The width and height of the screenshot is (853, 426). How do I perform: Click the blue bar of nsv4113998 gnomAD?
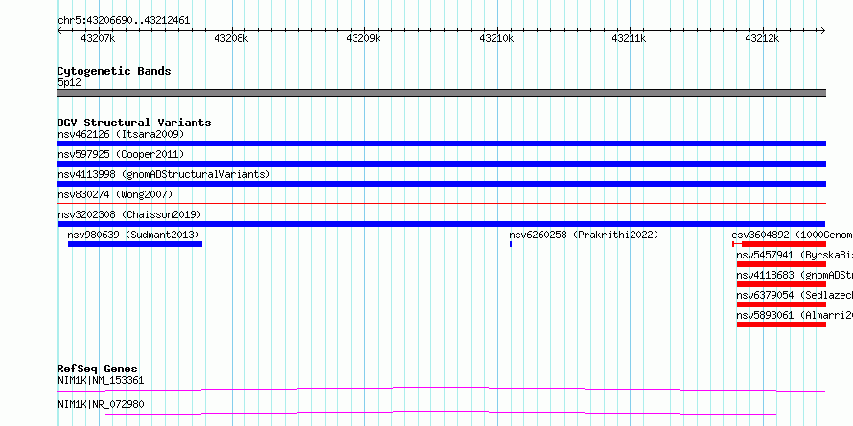441,184
